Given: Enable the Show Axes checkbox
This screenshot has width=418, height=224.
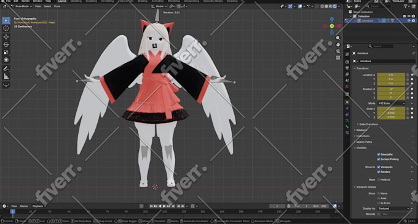Looking at the screenshot, I should coord(379,198).
